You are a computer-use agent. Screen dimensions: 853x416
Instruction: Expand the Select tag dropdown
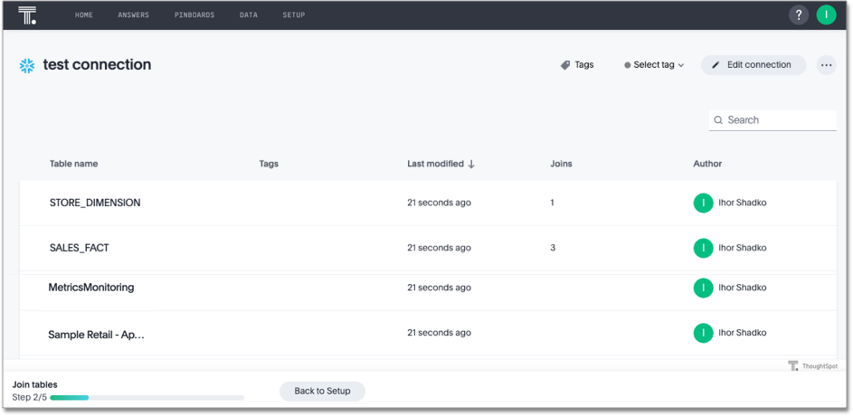[x=654, y=65]
